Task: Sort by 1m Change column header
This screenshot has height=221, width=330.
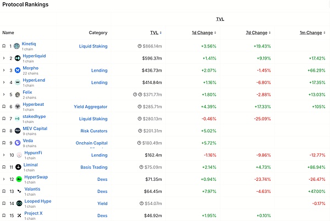Action: (x=311, y=33)
